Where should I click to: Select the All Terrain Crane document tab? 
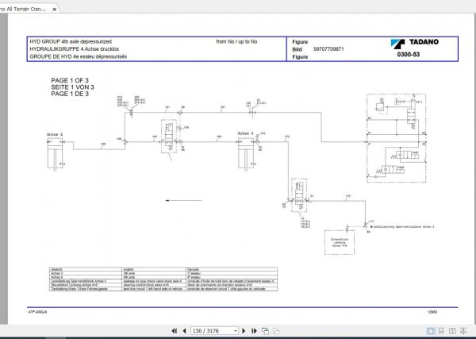[26, 9]
